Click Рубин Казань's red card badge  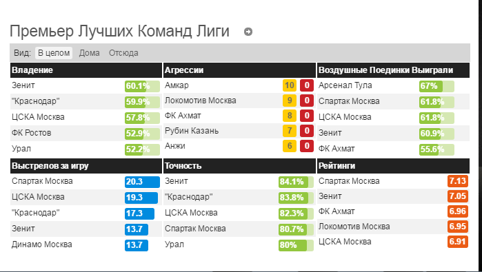pyautogui.click(x=307, y=131)
